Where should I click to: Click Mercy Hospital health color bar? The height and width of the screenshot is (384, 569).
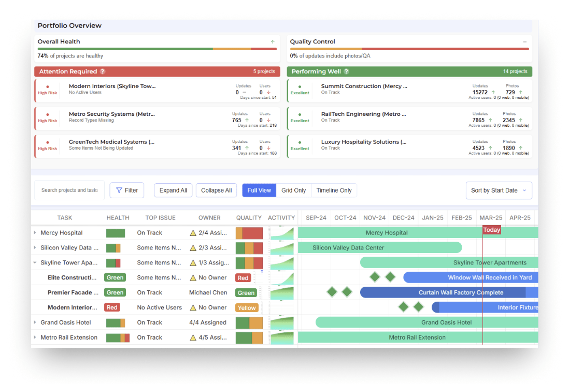pos(116,233)
